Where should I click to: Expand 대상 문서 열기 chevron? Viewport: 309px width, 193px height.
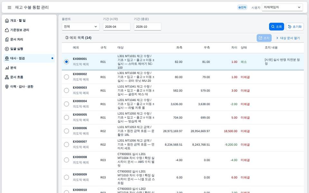point(277,38)
